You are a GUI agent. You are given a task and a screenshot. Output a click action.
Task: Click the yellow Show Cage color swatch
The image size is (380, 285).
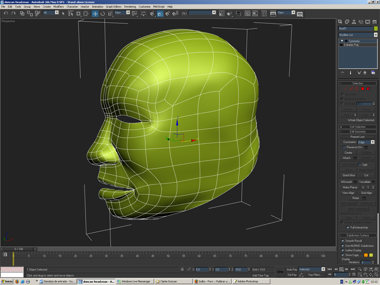pos(371,255)
